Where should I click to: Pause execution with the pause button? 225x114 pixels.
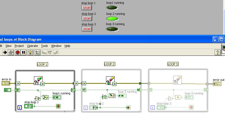coord(23,52)
